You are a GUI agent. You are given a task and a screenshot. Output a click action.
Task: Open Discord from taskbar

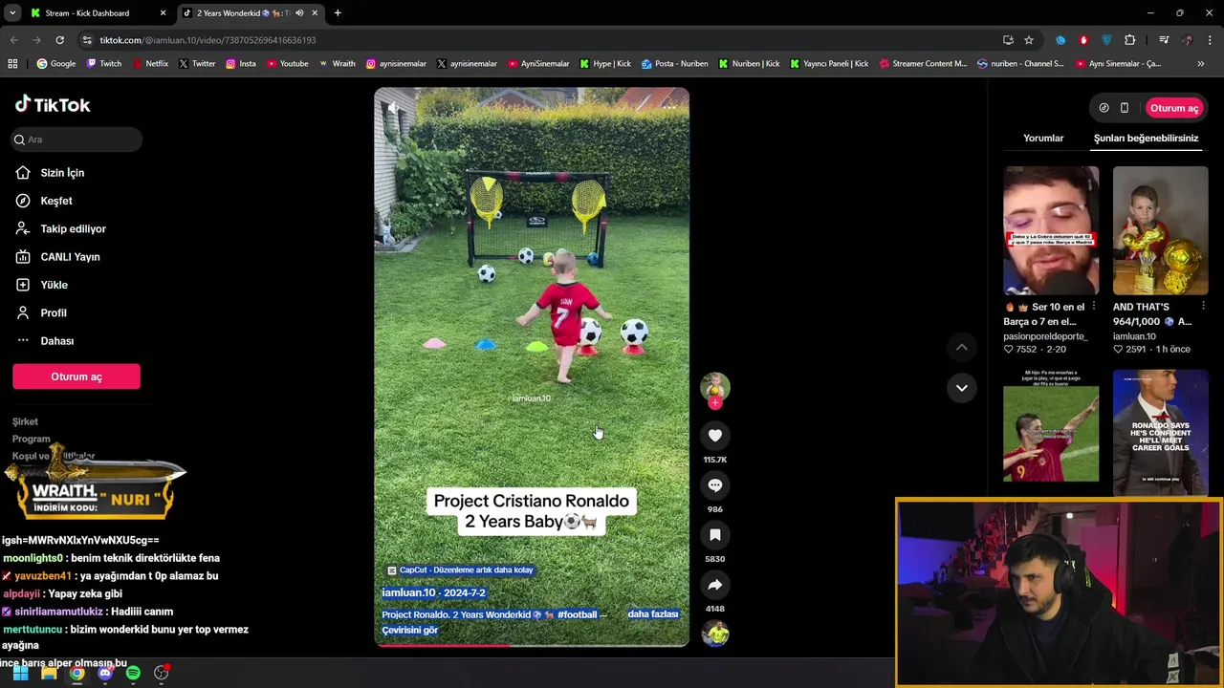(x=105, y=673)
